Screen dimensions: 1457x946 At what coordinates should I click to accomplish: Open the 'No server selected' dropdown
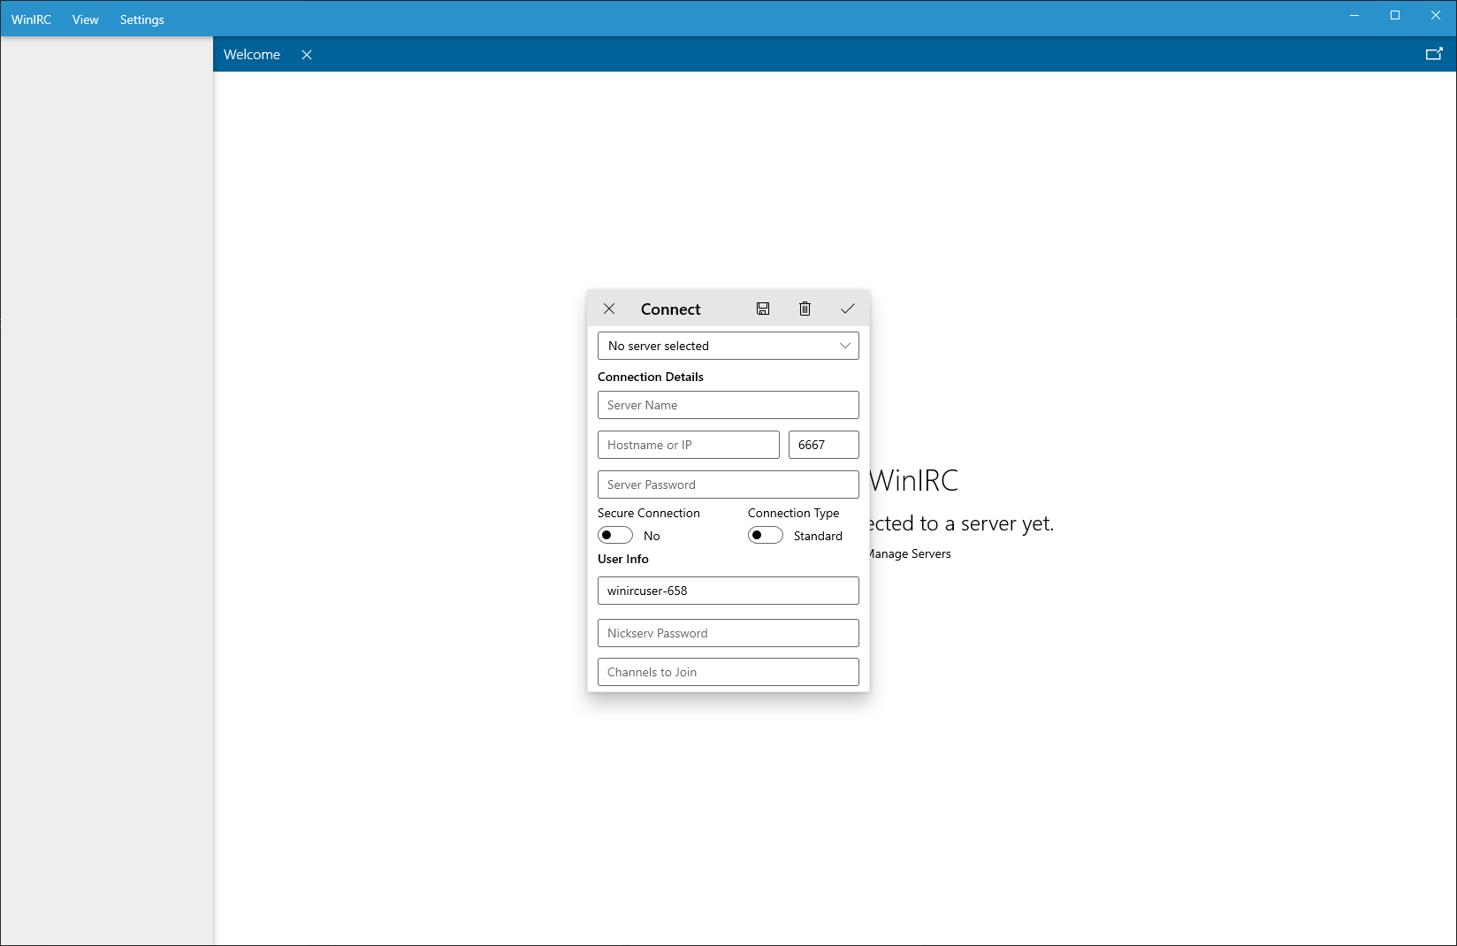[728, 346]
